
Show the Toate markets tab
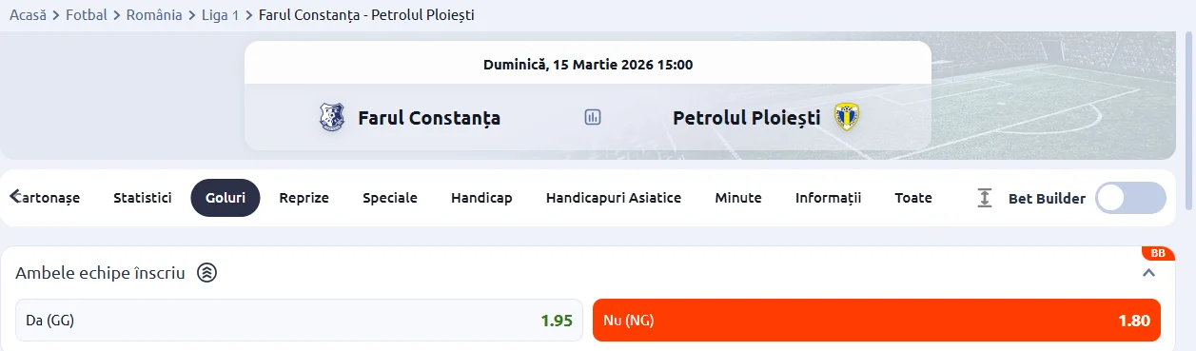pos(913,198)
